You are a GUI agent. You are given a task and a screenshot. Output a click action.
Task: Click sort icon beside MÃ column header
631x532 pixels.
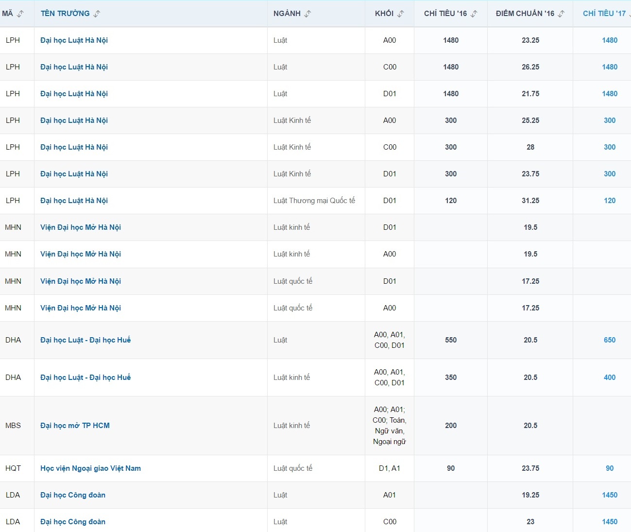click(x=20, y=14)
